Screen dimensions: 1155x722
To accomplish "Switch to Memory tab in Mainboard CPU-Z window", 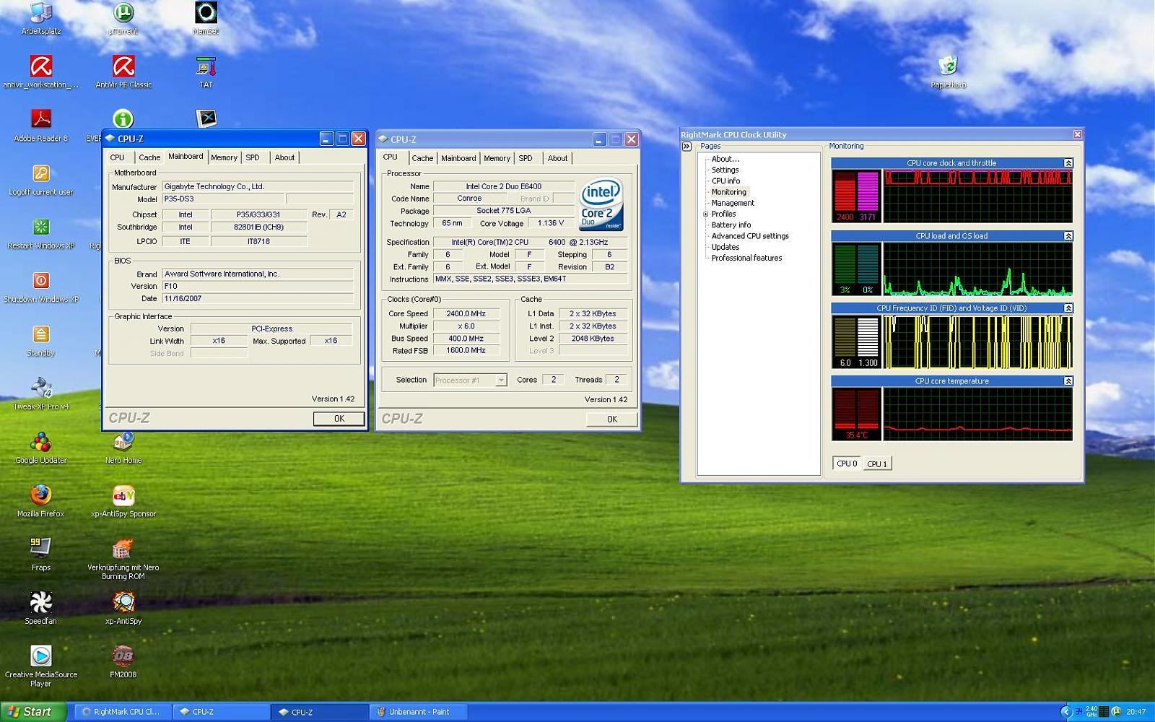I will tap(224, 157).
